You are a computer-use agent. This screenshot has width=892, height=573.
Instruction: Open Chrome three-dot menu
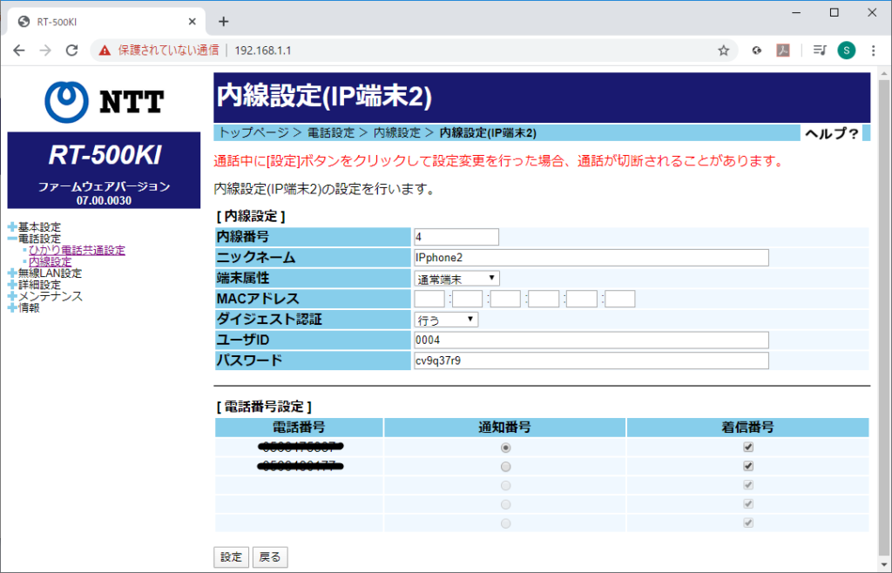point(873,51)
